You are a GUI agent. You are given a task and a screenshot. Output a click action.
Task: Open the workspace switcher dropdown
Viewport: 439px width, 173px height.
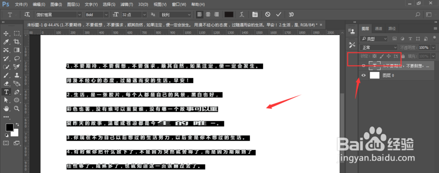[x=431, y=14]
